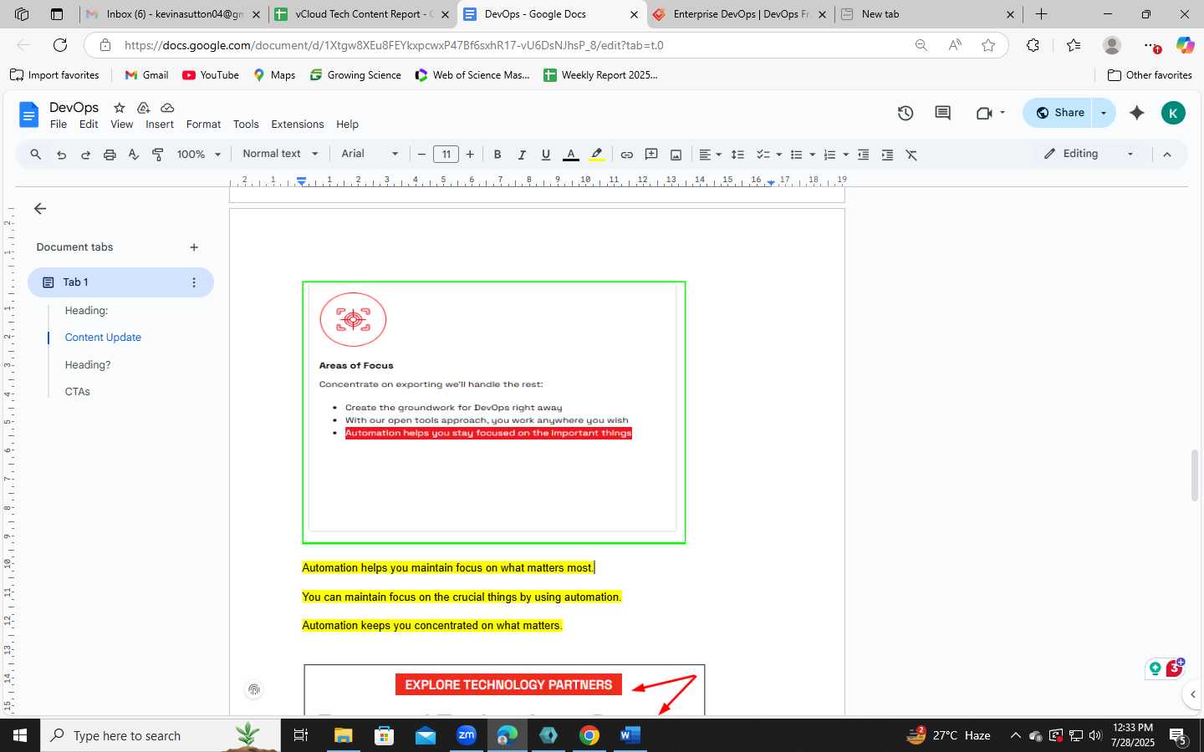Click the font size 11 field
Viewport: 1204px width, 752px height.
(x=446, y=155)
